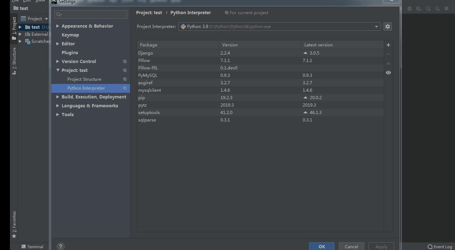Select Python Interpreter settings page
The image size is (455, 250).
(x=91, y=88)
